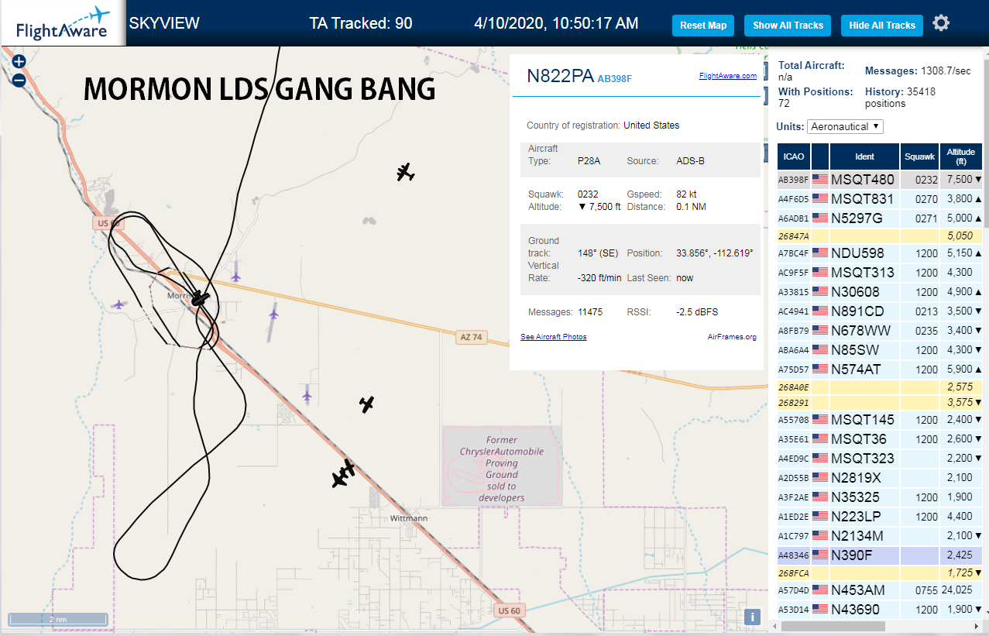This screenshot has height=636, width=989.
Task: Select highlighted aircraft row N390F
Action: pyautogui.click(x=880, y=555)
